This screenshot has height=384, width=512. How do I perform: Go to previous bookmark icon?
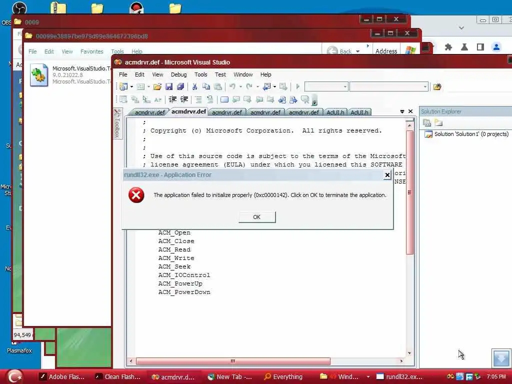click(236, 99)
